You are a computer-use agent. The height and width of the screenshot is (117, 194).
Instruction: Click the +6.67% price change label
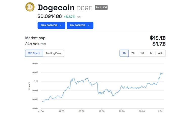(69, 16)
